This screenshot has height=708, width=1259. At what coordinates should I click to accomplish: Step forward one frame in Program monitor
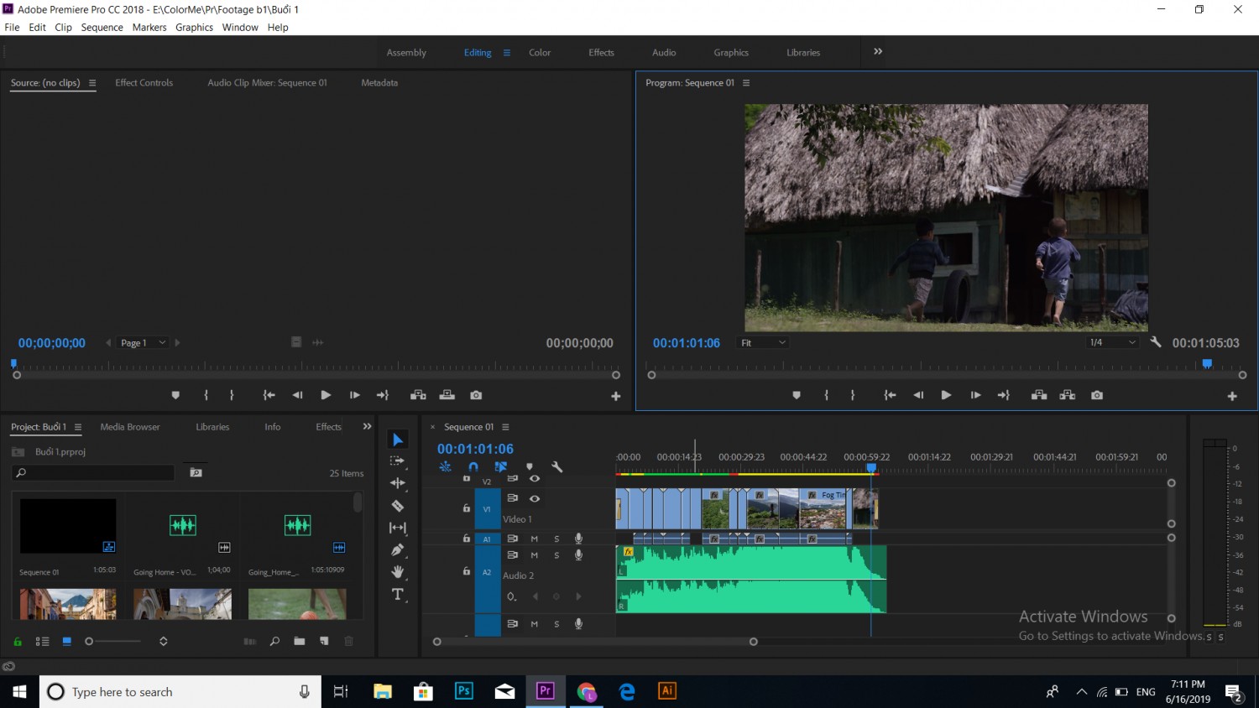point(975,395)
